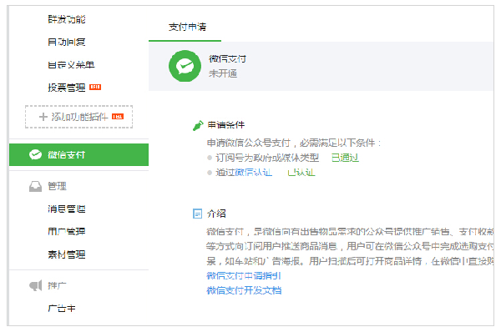Click the WeChat Pay sidebar checkmark icon
Image resolution: width=501 pixels, height=332 pixels.
click(x=35, y=154)
